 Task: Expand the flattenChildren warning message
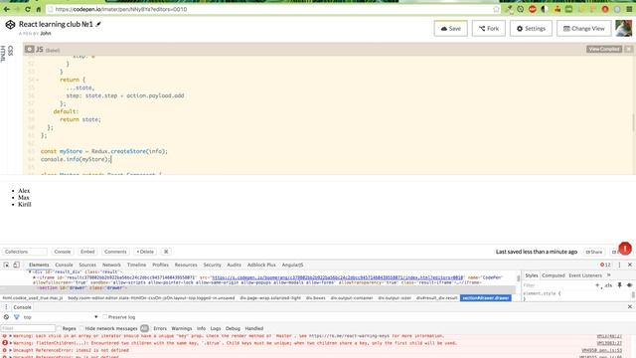(x=11, y=343)
